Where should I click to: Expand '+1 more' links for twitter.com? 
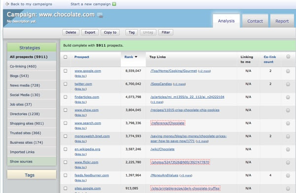[180, 84]
